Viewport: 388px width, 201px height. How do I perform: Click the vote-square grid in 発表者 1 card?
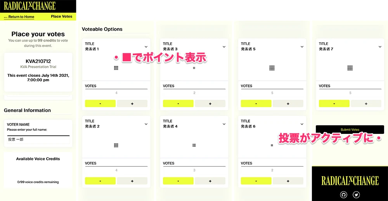click(x=116, y=68)
